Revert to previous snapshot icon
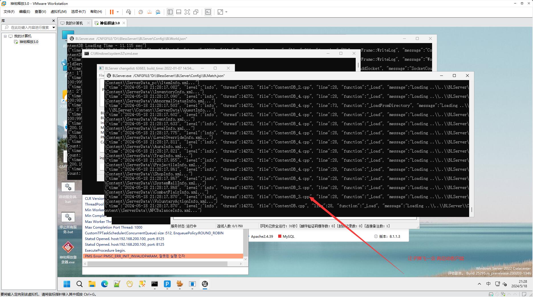The image size is (533, 297). (149, 12)
